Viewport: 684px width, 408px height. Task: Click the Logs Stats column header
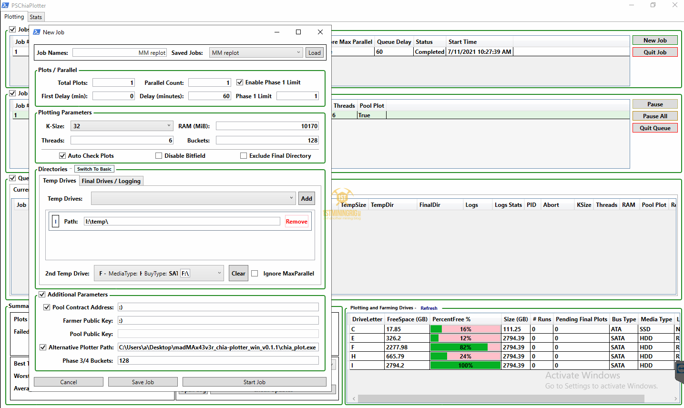(508, 205)
